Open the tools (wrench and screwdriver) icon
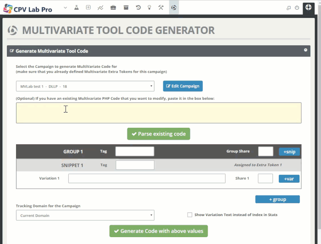This screenshot has height=244, width=321. pyautogui.click(x=161, y=8)
